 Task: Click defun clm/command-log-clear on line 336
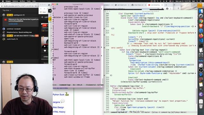(x=127, y=86)
